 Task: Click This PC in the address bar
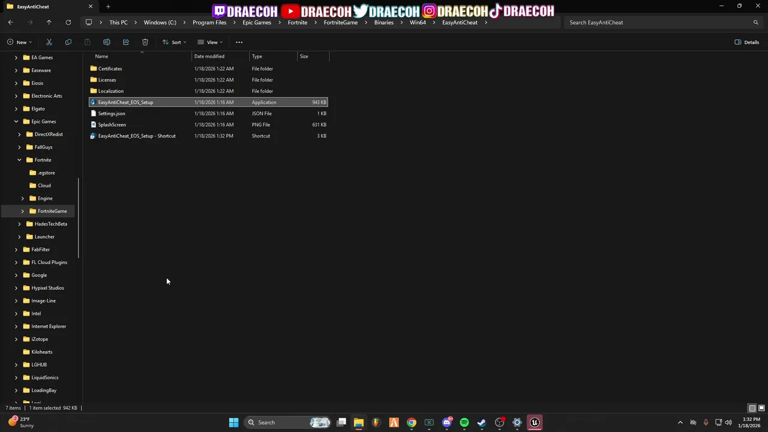[118, 22]
